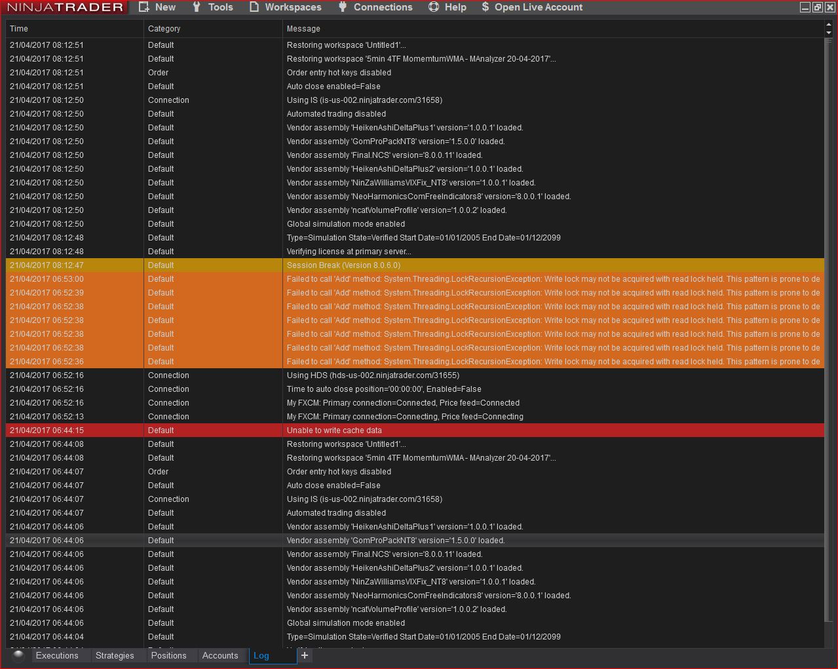Select 'NinZaWilliamsVIXFix_NT8' row at 08:12:50
The height and width of the screenshot is (669, 838).
point(415,183)
